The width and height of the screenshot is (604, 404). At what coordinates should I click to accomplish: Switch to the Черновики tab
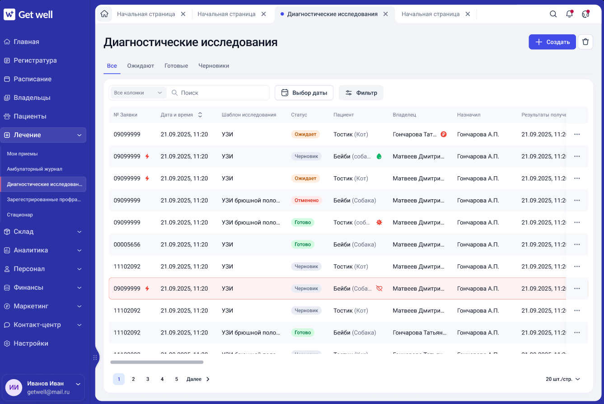click(214, 66)
